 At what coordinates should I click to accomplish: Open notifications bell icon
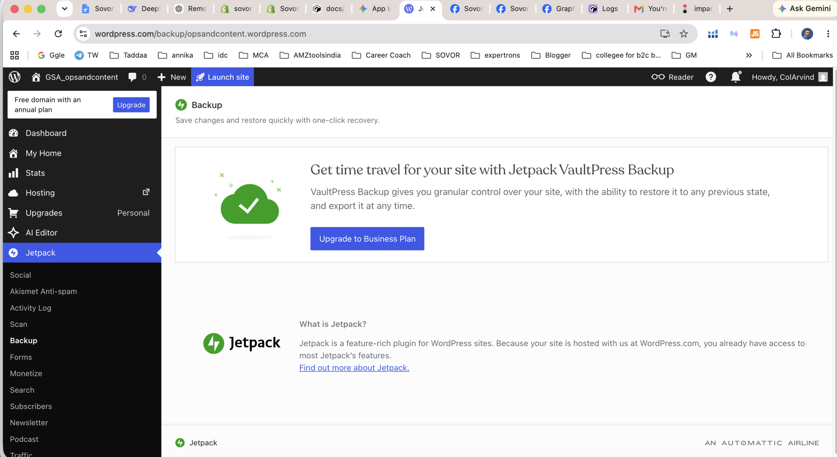(736, 77)
